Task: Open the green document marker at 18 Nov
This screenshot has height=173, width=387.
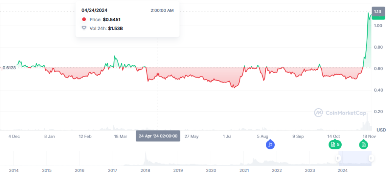Action: pyautogui.click(x=363, y=144)
